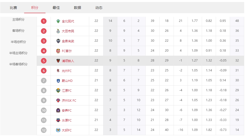
Task: Click the gray rank 12 badge
Action: [44, 130]
